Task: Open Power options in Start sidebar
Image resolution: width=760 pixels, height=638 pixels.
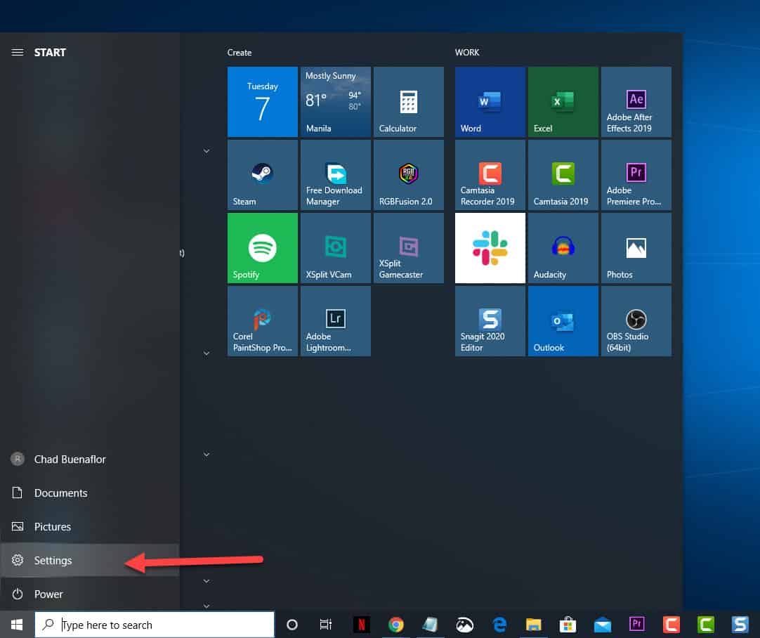Action: pos(90,594)
